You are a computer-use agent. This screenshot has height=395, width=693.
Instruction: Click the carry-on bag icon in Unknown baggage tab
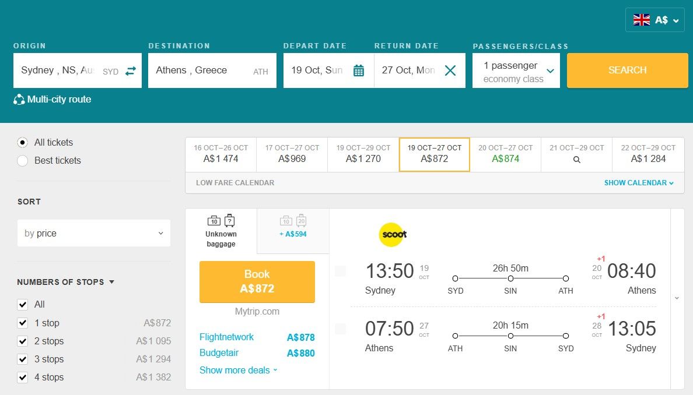(x=214, y=220)
